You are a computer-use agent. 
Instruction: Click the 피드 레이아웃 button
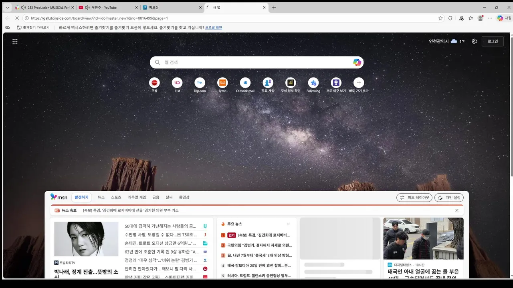(414, 198)
